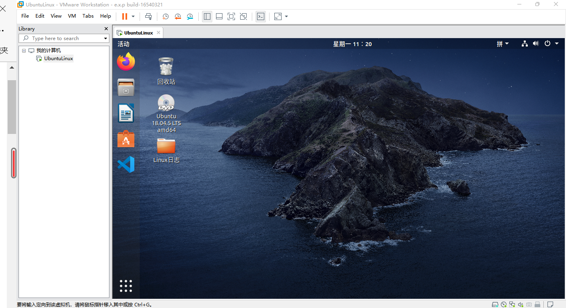Click 活动 in the Ubuntu top bar
The image size is (566, 308).
tap(123, 44)
